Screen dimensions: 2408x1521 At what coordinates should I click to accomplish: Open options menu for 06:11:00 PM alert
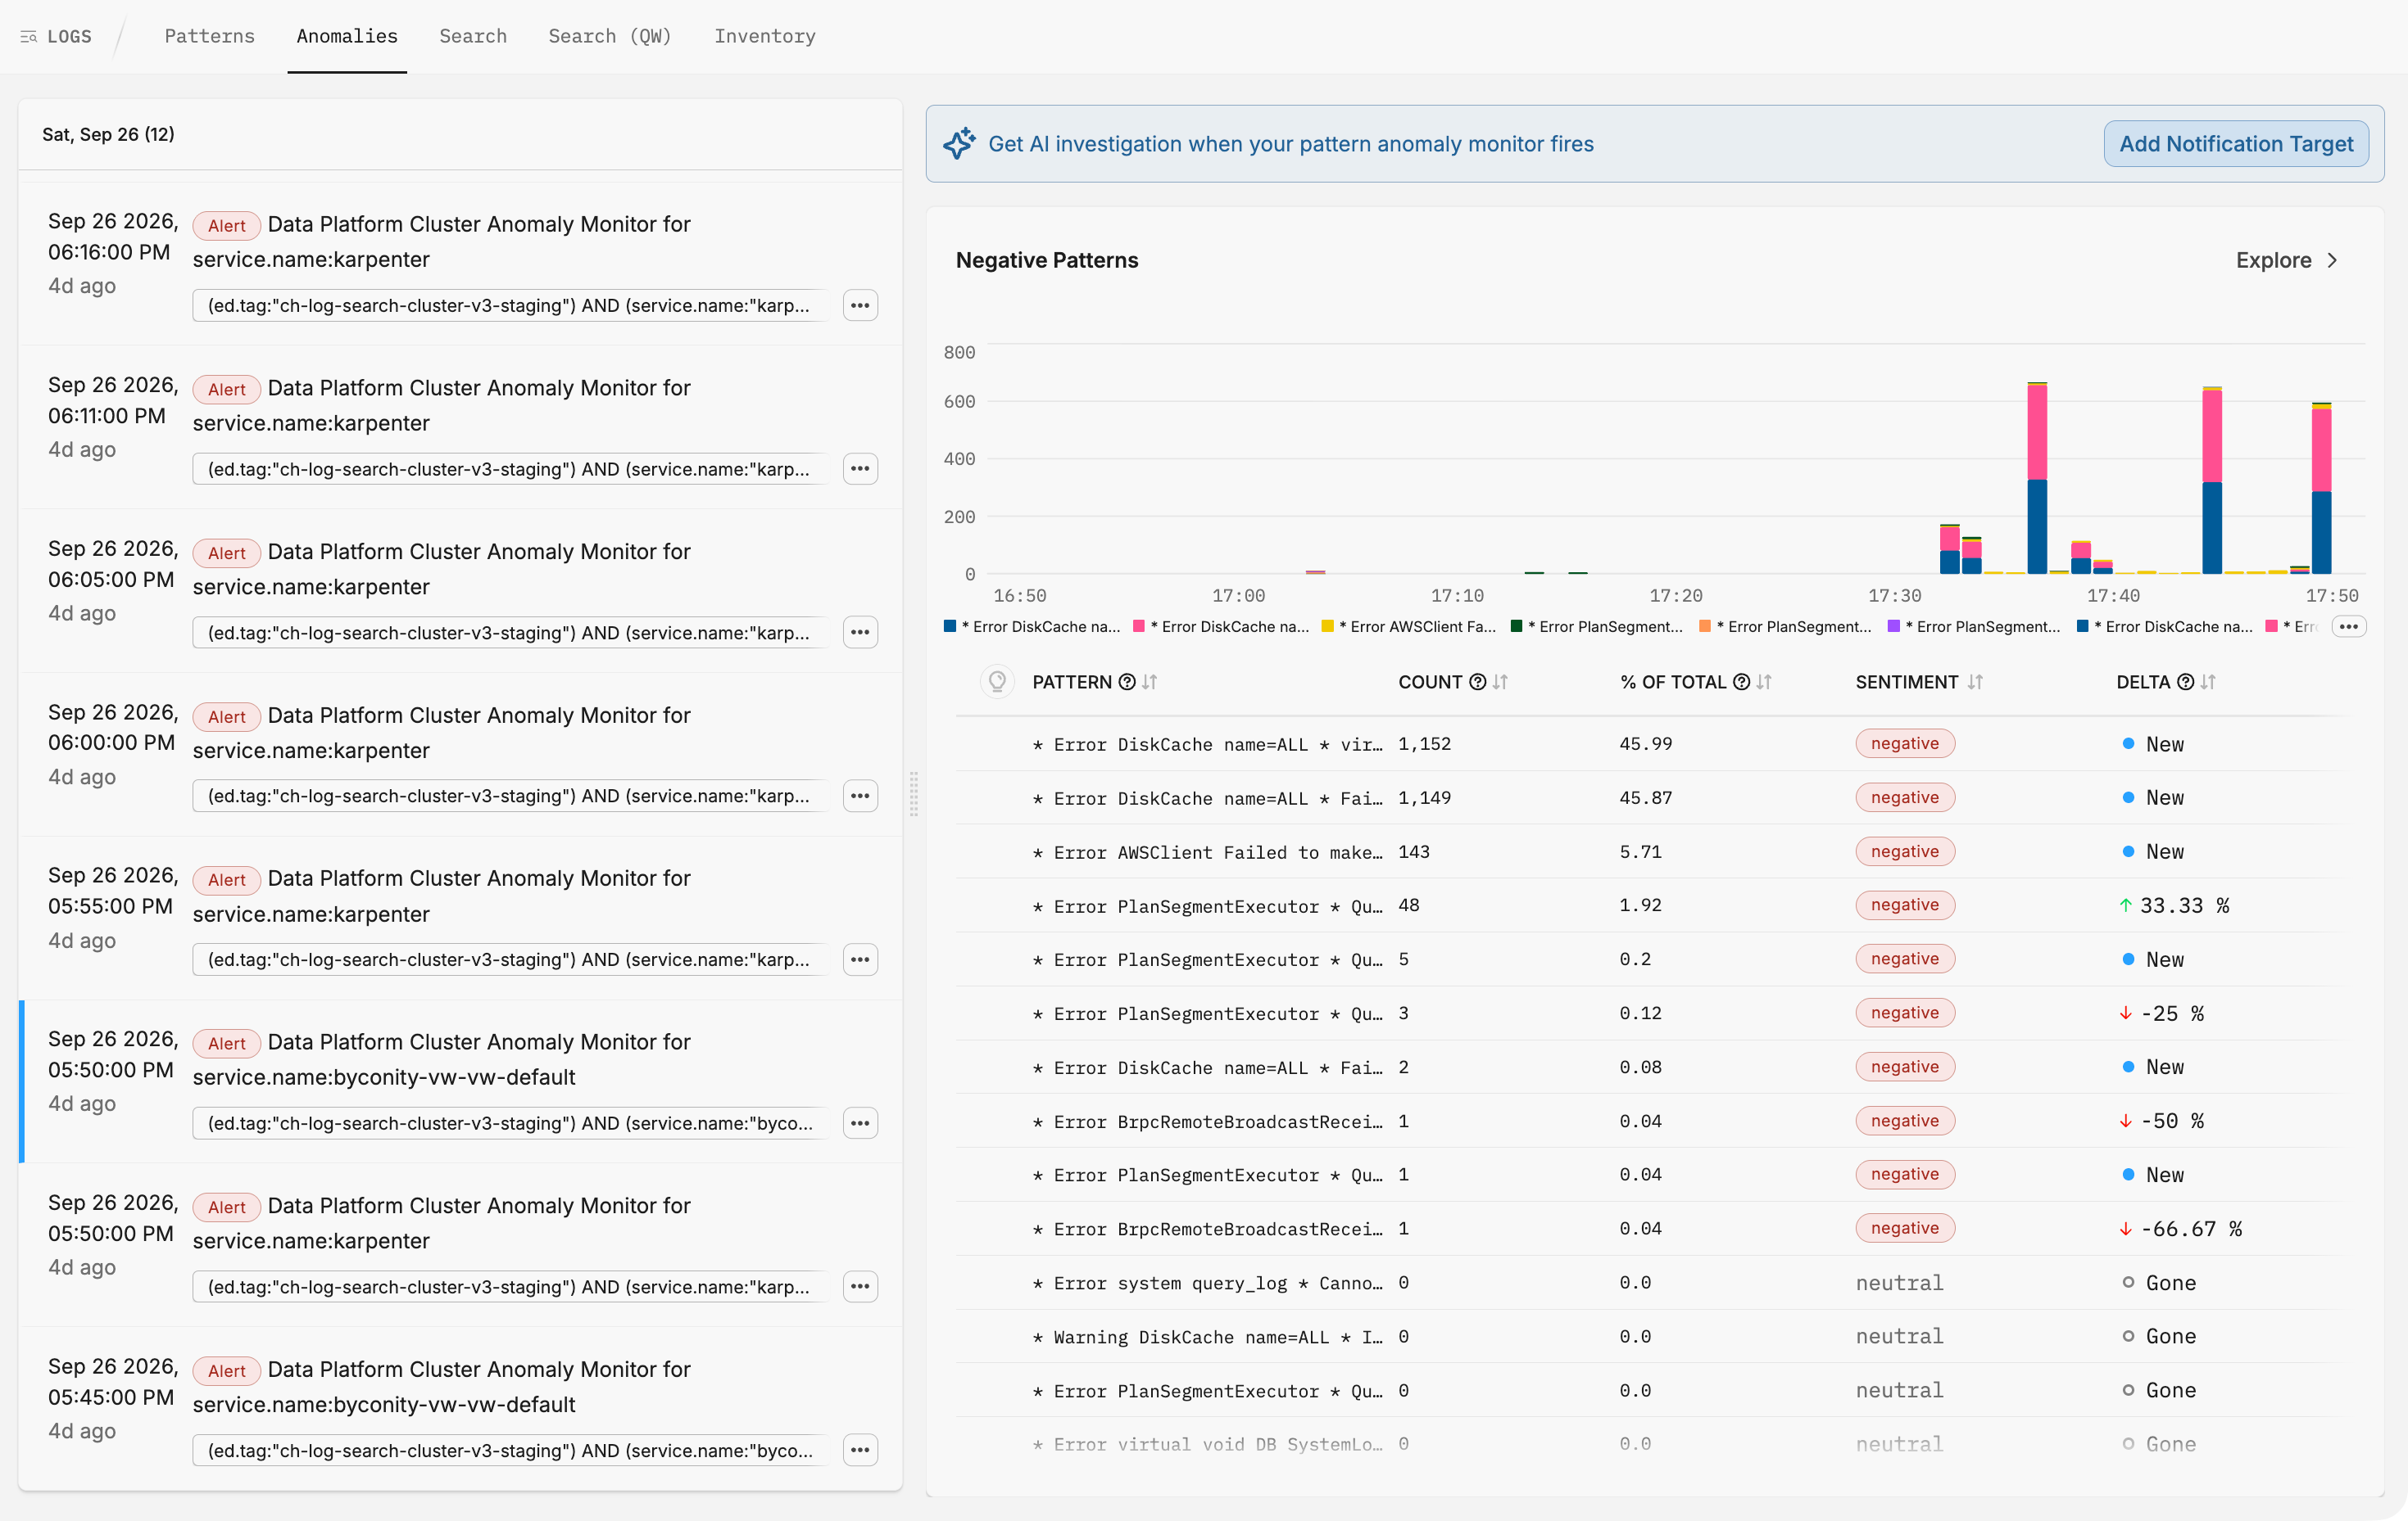pos(860,469)
